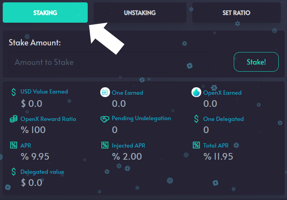Image resolution: width=287 pixels, height=200 pixels.
Task: Focus the Amount to Stake field
Action: pos(110,62)
